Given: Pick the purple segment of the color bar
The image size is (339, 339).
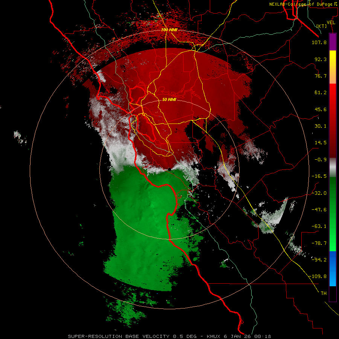Looking at the screenshot, I should click(x=333, y=42).
